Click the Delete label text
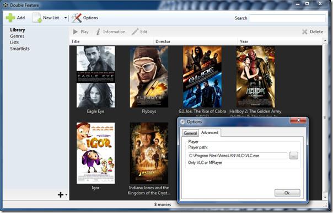 (x=316, y=32)
